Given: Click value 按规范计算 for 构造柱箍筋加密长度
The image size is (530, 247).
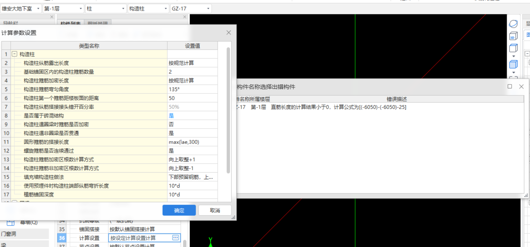Looking at the screenshot, I should 193,80.
